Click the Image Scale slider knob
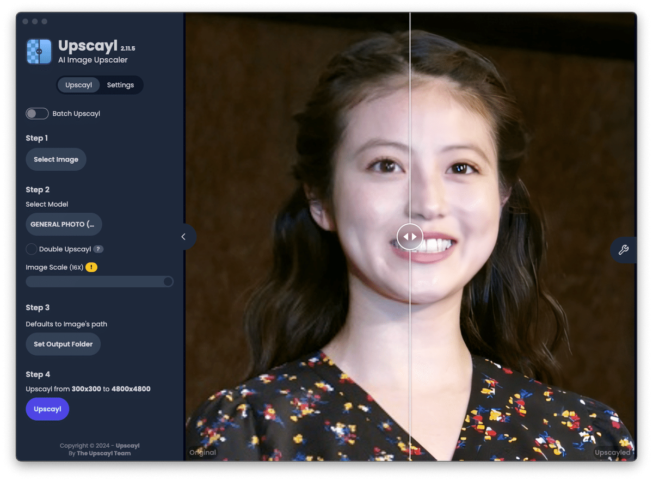 [x=168, y=281]
